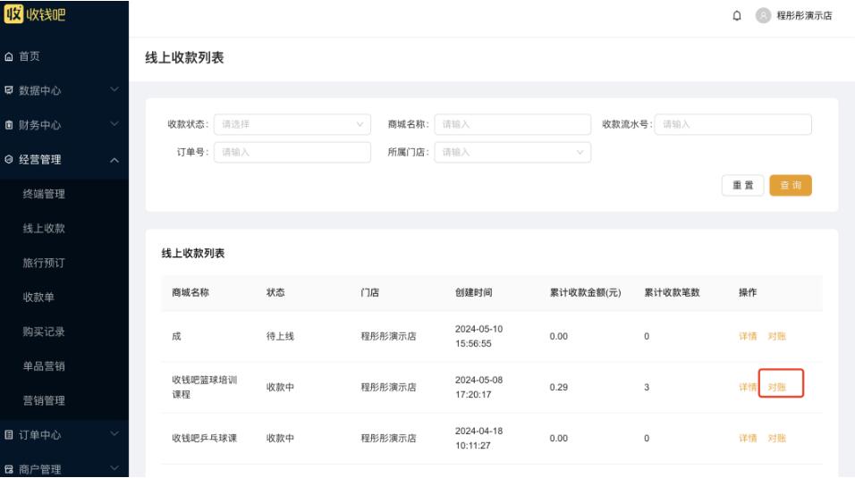Click the 经营管理 sidebar icon
The height and width of the screenshot is (478, 855).
coord(9,159)
